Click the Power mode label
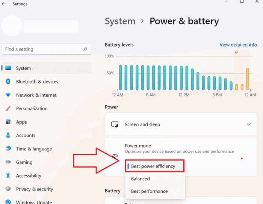 click(x=138, y=145)
